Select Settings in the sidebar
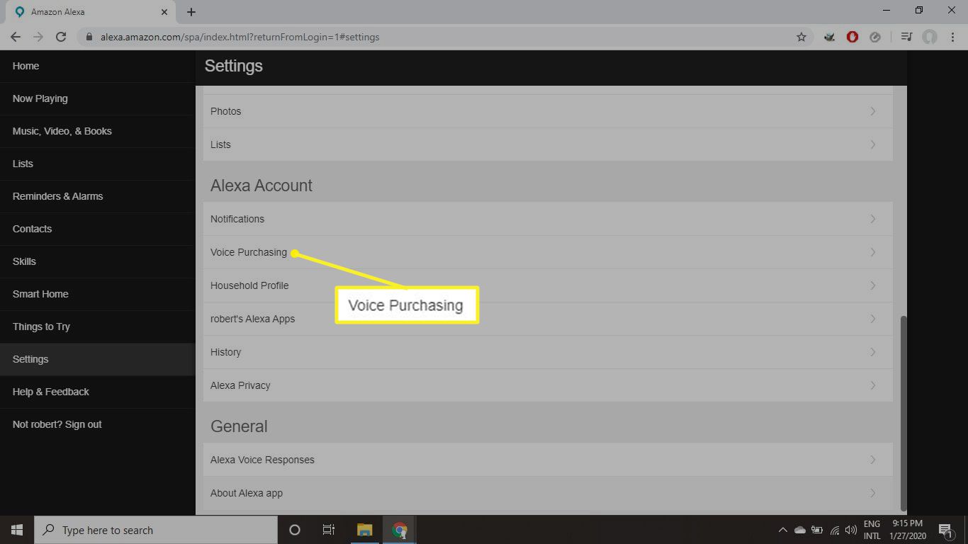Viewport: 968px width, 544px height. click(x=97, y=359)
